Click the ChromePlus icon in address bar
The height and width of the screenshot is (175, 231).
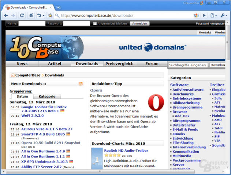(x=196, y=15)
